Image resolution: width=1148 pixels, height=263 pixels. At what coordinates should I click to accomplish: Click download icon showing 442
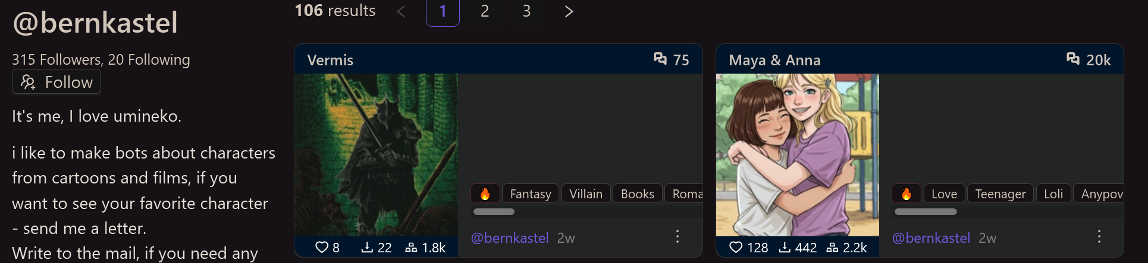pyautogui.click(x=785, y=248)
